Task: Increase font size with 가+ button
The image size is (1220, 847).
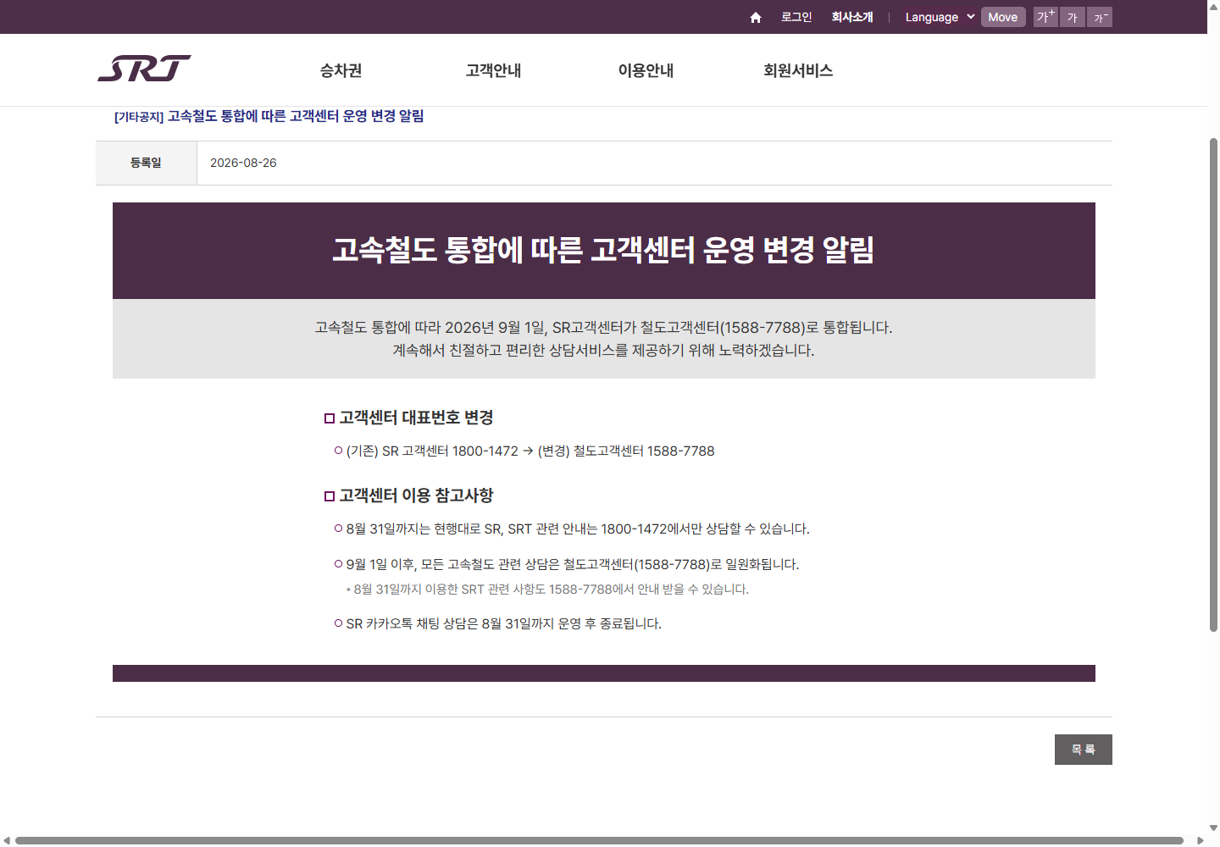Action: point(1045,17)
